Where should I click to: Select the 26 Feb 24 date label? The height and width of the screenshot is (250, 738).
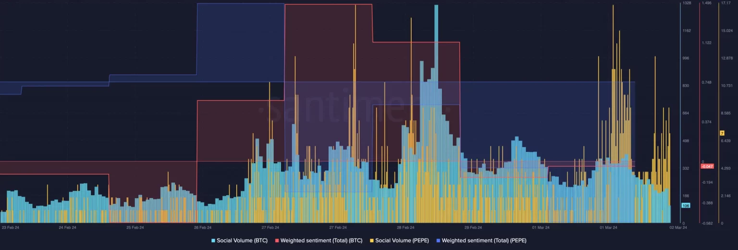[x=202, y=227]
